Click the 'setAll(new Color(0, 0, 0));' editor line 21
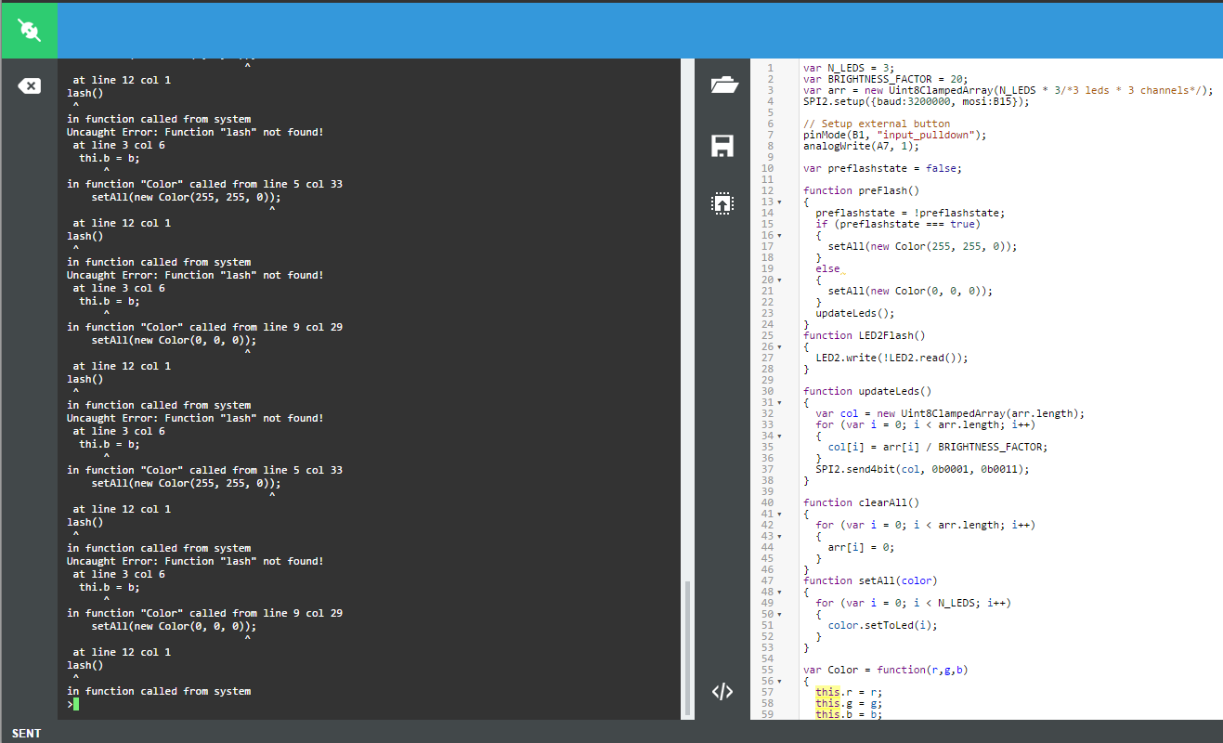 point(910,291)
